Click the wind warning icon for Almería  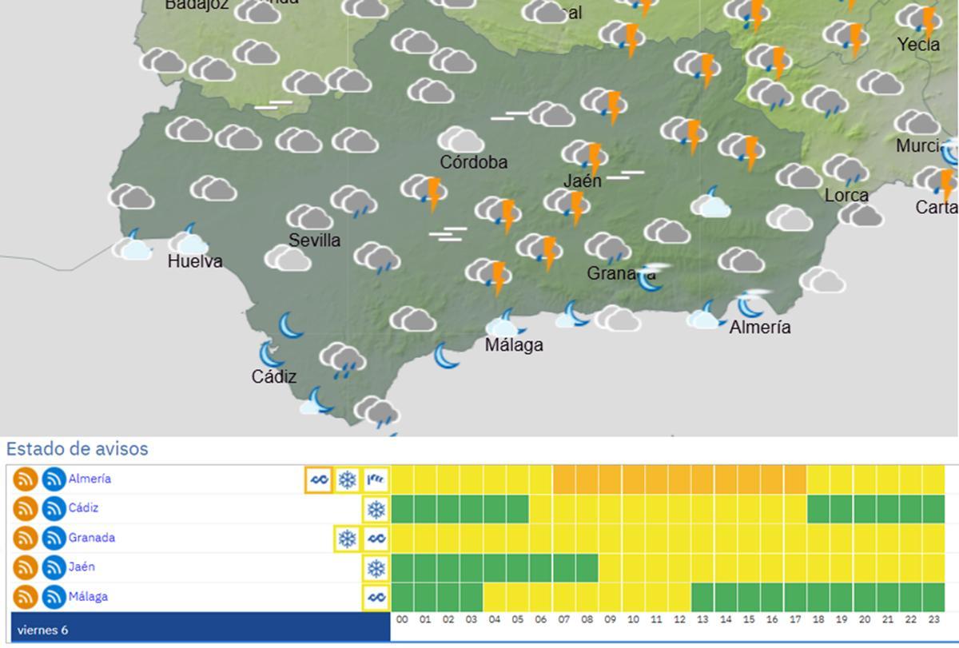376,480
